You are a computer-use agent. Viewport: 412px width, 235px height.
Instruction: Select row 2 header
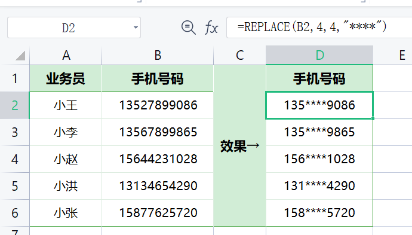[x=15, y=105]
